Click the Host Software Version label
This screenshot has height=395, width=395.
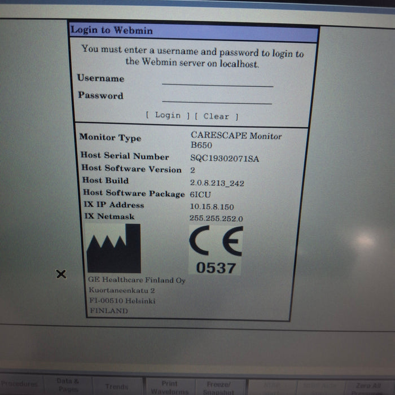pyautogui.click(x=131, y=169)
